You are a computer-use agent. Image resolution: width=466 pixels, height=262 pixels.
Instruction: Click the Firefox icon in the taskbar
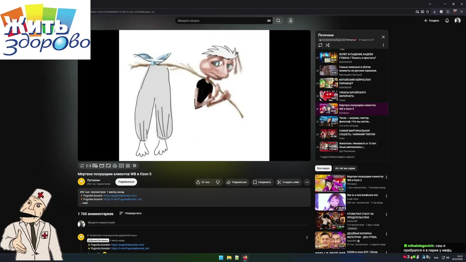coord(245,258)
